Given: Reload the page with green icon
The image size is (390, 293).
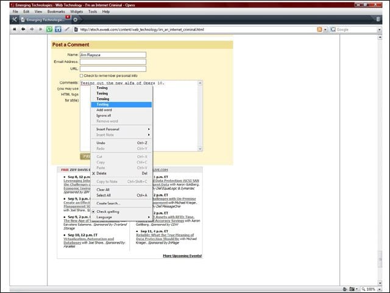Looking at the screenshot, I should click(49, 29).
